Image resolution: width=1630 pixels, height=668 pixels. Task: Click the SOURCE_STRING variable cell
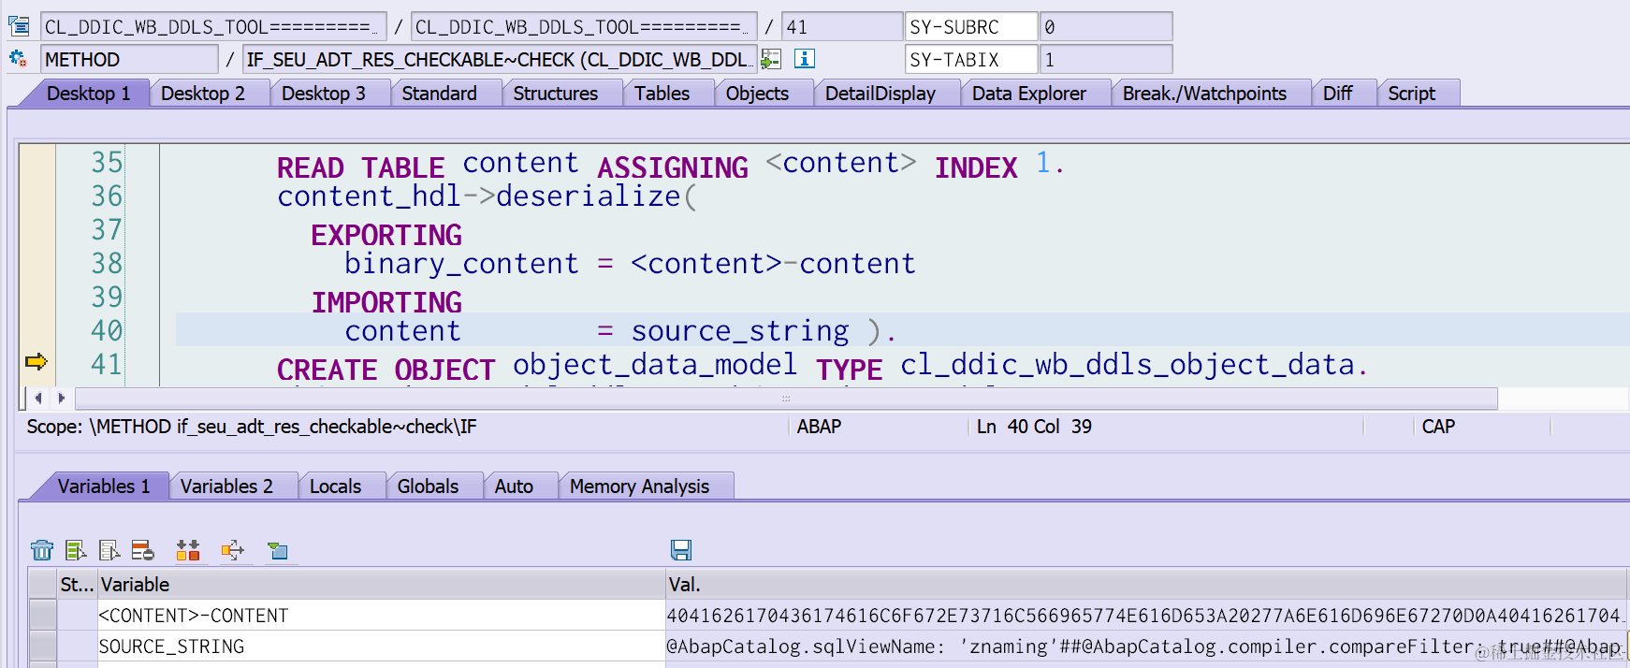click(x=381, y=646)
